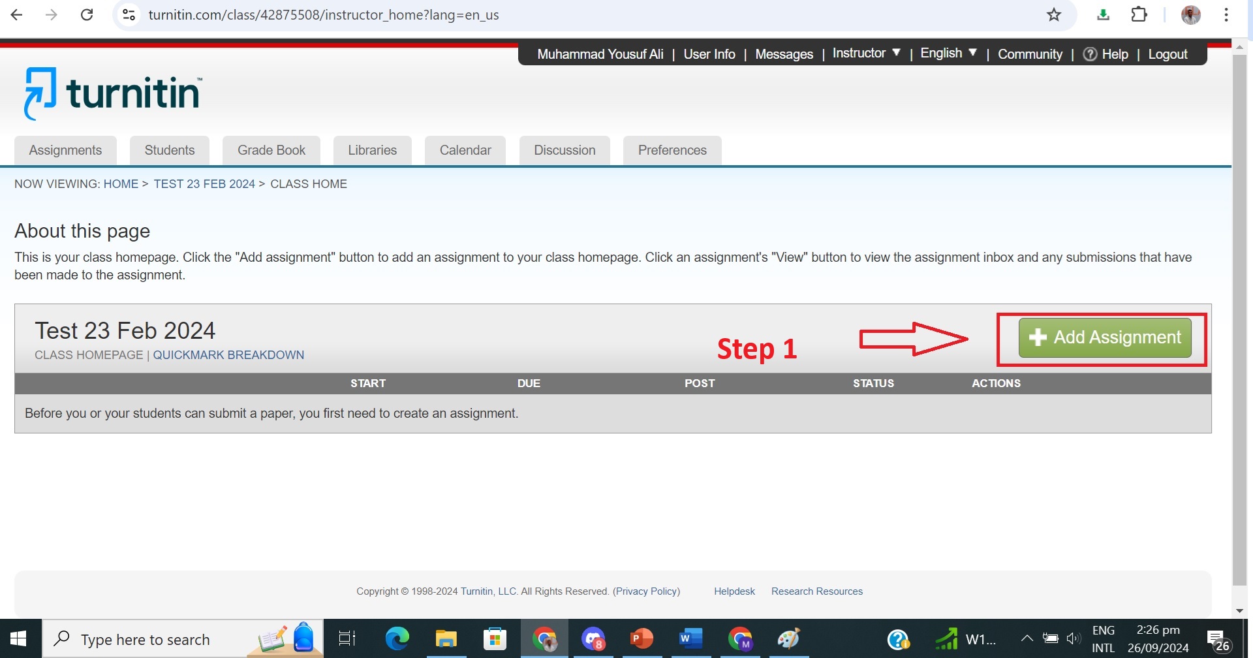Open the Messages link

pyautogui.click(x=784, y=54)
